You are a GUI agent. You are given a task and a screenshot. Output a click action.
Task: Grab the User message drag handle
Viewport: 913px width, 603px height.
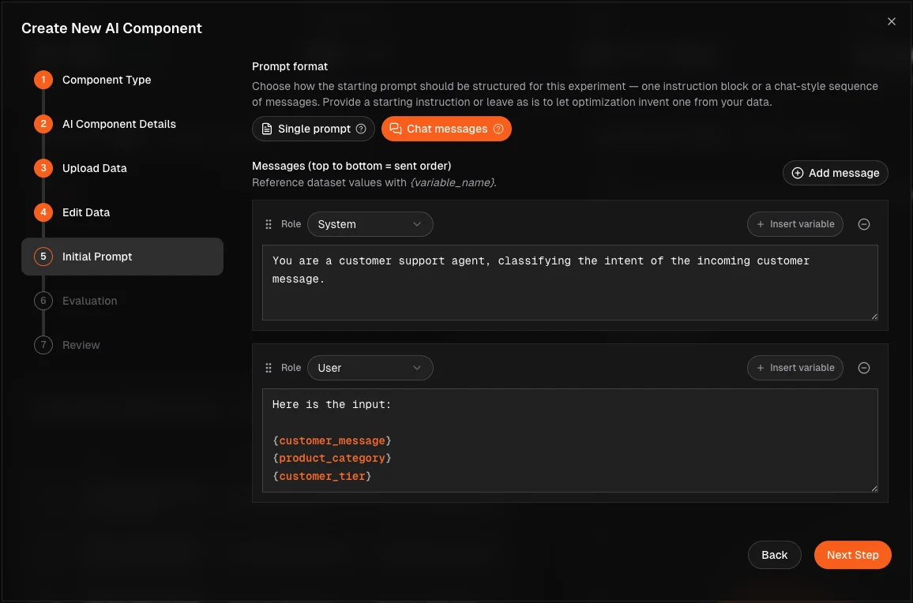pos(269,368)
